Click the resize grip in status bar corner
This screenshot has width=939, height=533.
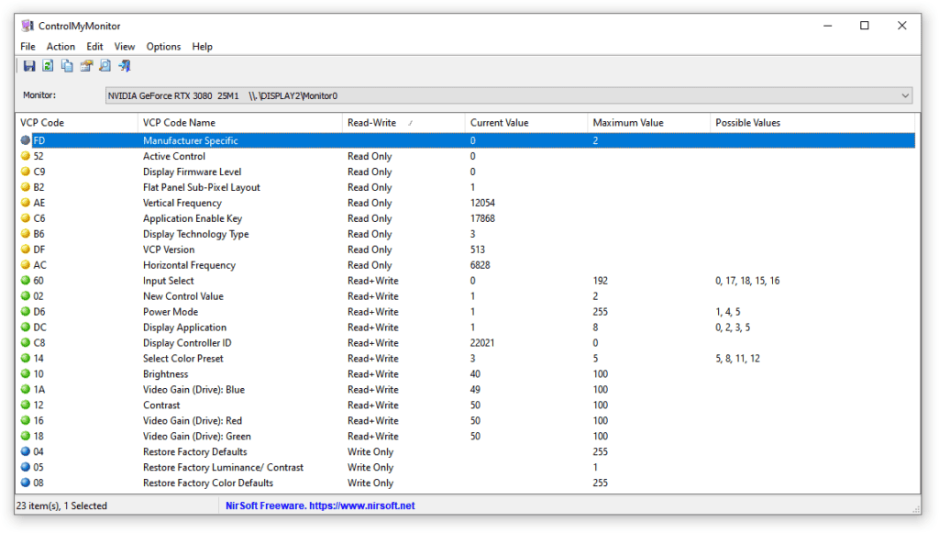click(916, 509)
